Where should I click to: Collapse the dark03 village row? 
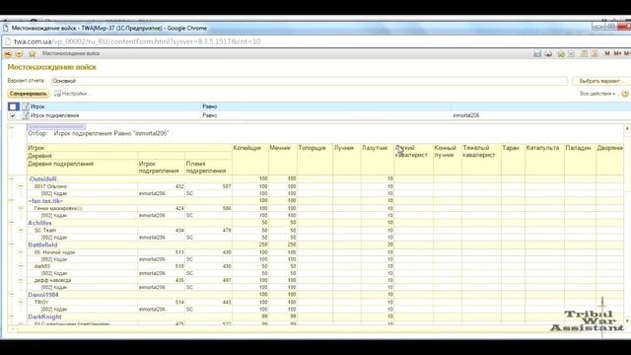click(x=21, y=266)
